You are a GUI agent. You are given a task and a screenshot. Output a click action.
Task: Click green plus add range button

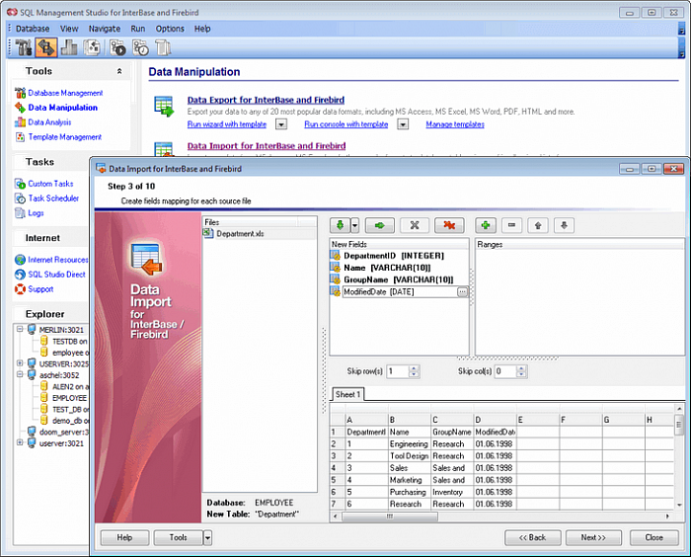coord(486,225)
